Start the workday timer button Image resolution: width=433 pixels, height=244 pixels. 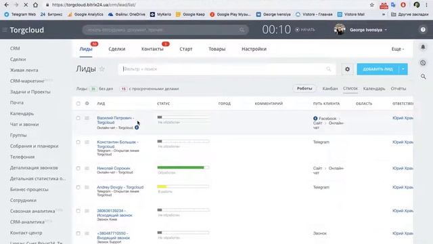click(x=305, y=30)
